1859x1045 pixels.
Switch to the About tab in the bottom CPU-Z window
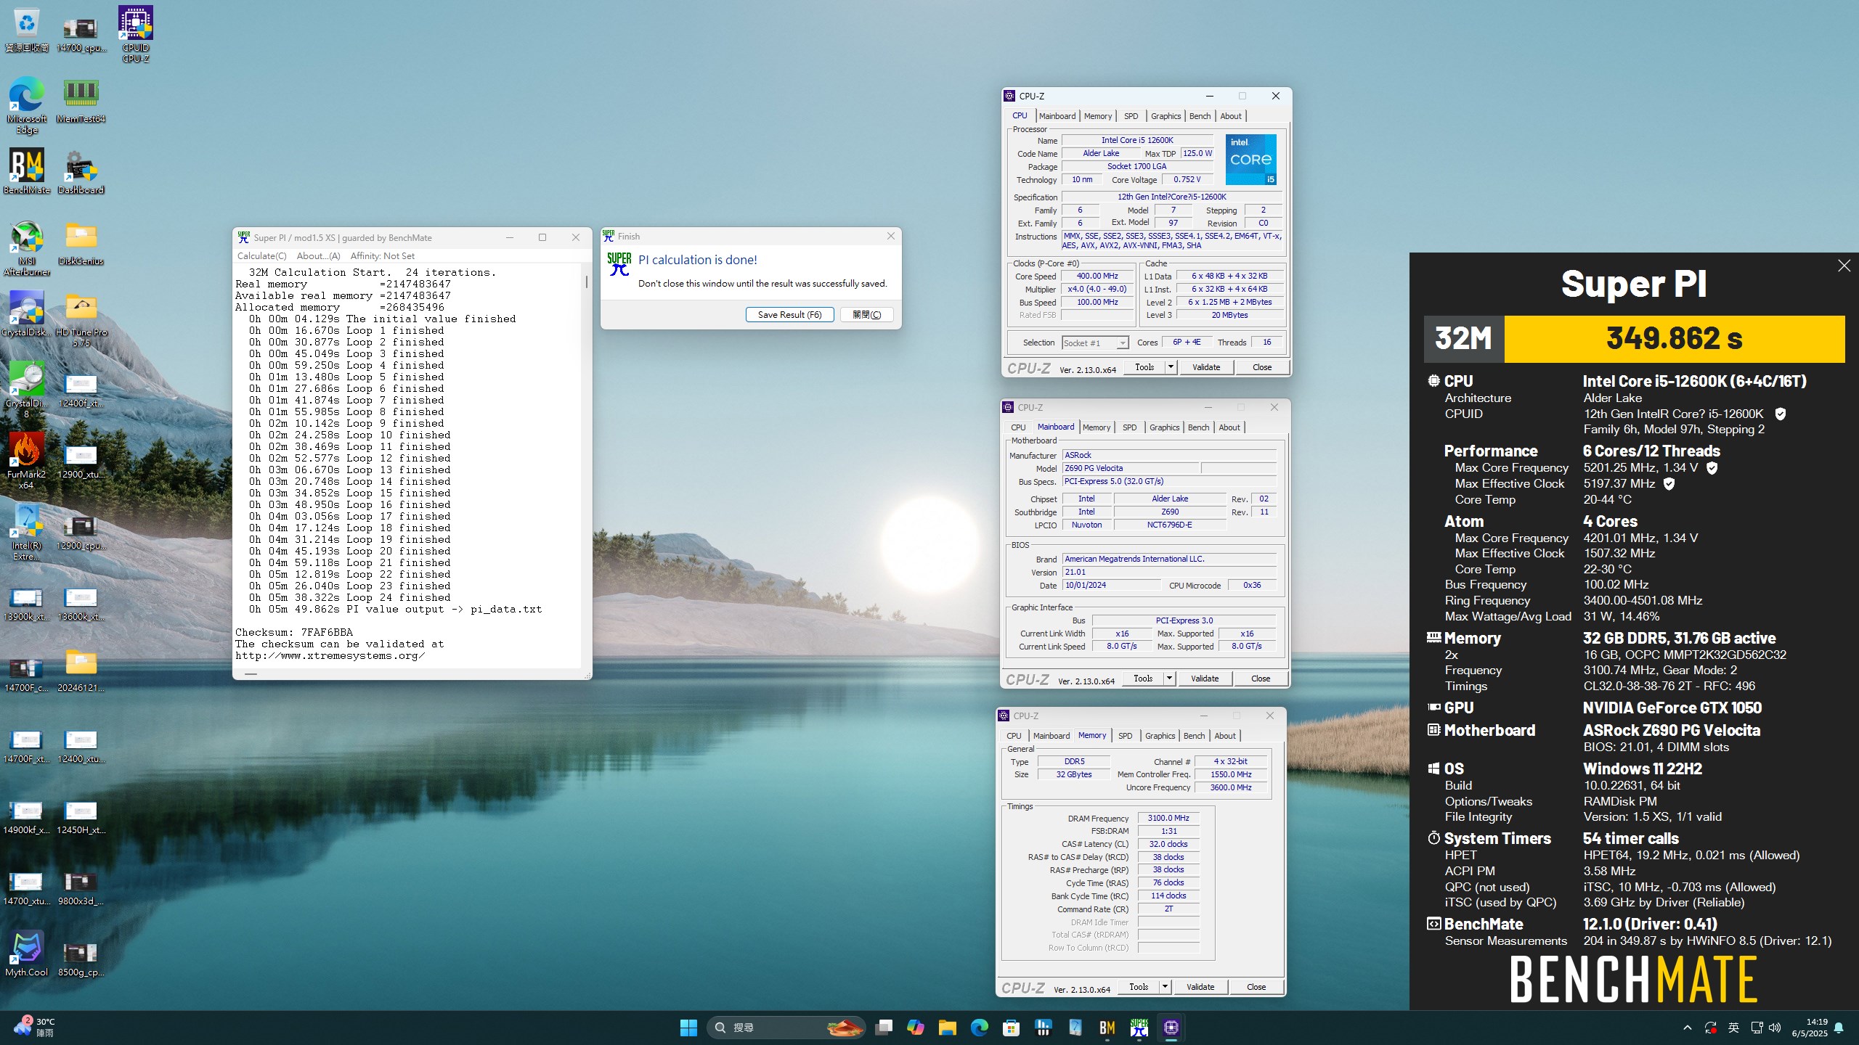[x=1225, y=736]
